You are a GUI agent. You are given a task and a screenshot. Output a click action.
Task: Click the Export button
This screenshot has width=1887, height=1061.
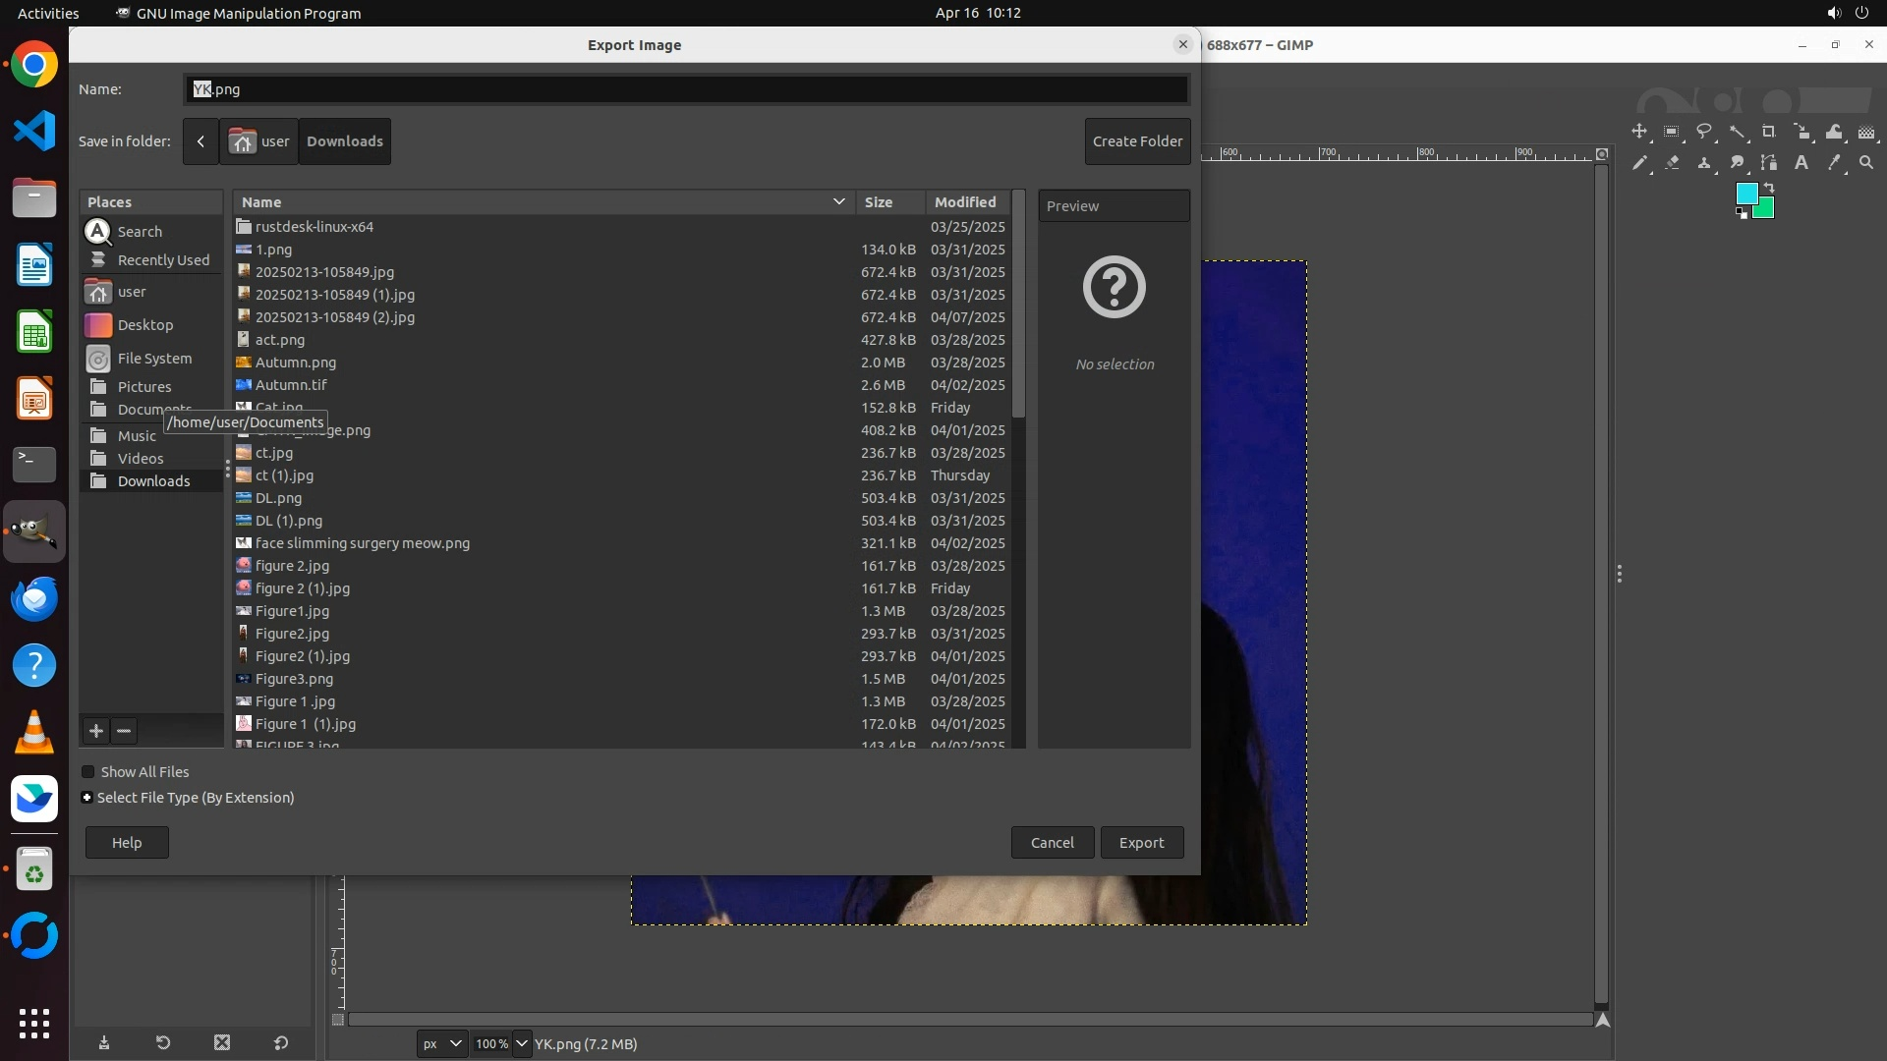[x=1141, y=843]
